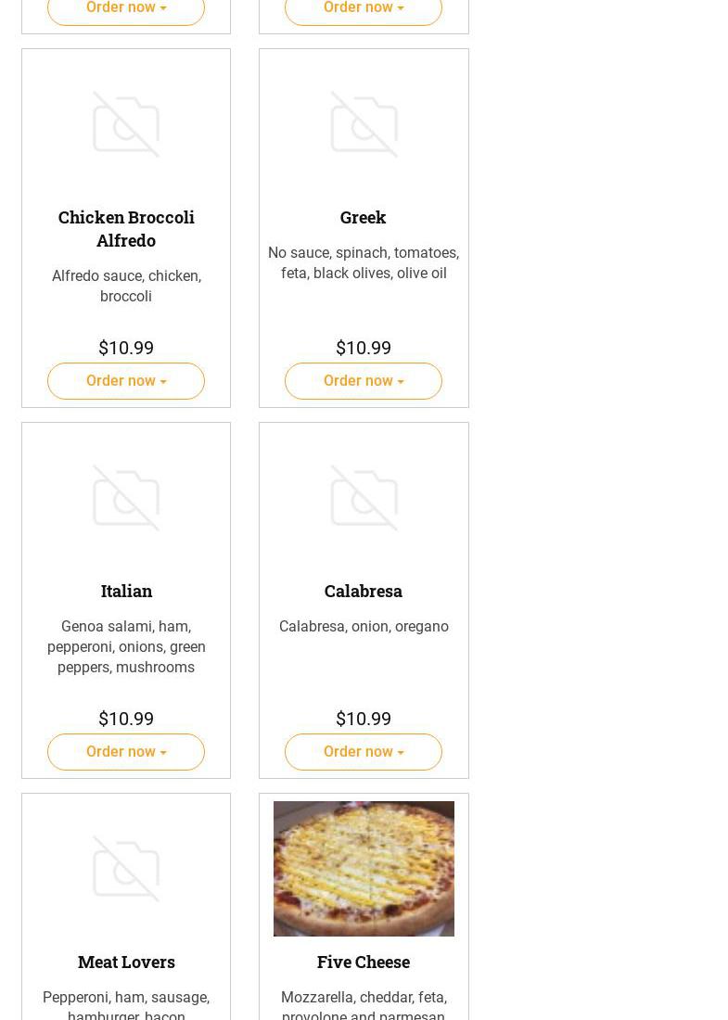The image size is (728, 1020).
Task: Click the Meat Lovers placeholder image icon
Action: pyautogui.click(x=126, y=869)
